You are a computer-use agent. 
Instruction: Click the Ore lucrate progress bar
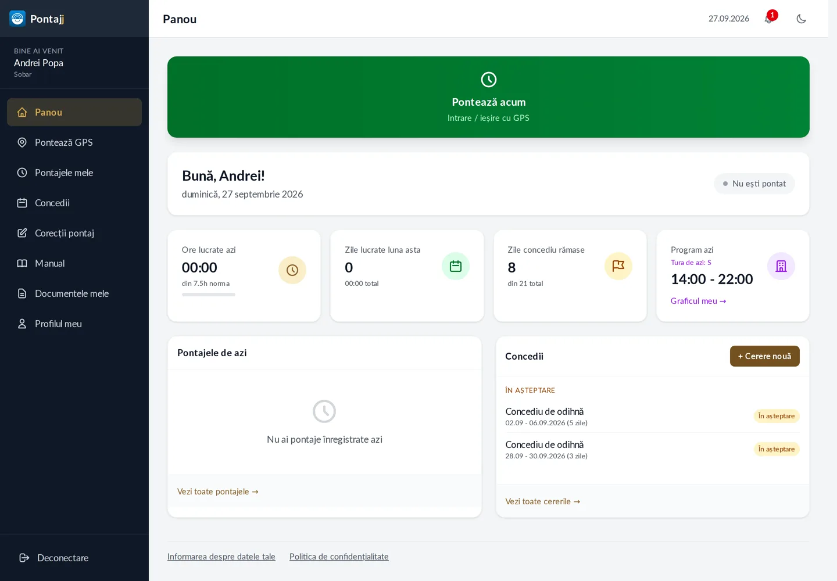pos(209,295)
